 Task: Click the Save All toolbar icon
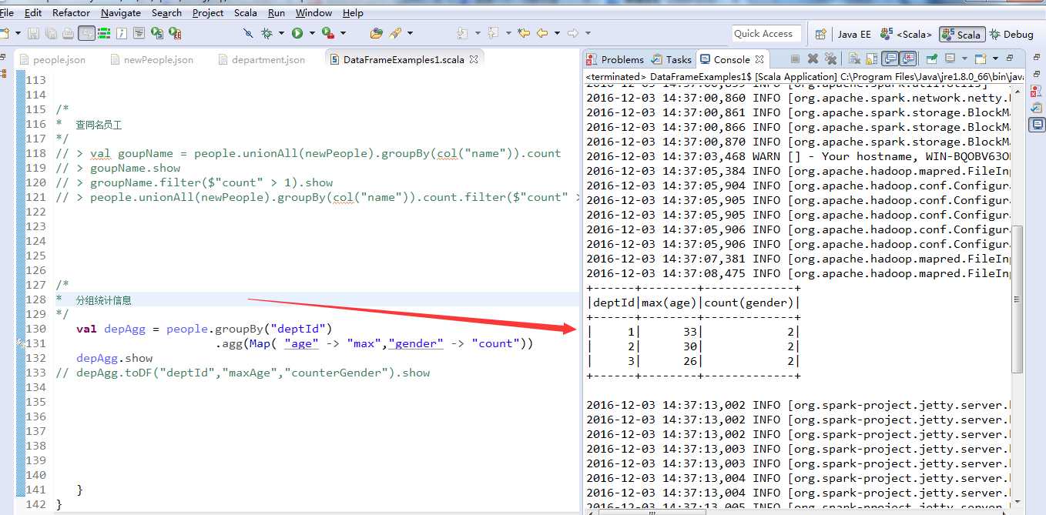(x=52, y=33)
